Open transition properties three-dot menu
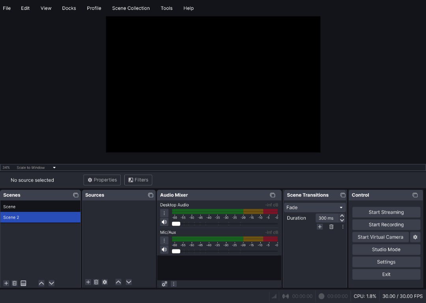The image size is (426, 303). (x=343, y=226)
